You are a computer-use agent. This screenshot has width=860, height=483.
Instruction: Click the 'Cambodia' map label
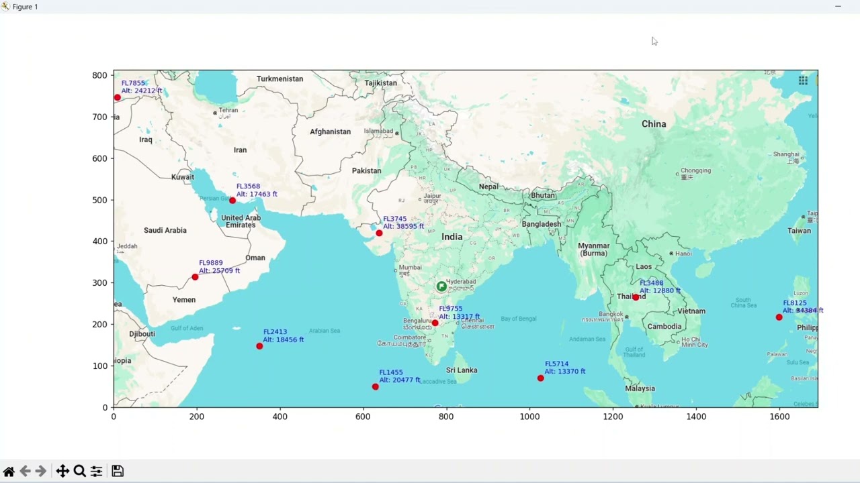664,326
